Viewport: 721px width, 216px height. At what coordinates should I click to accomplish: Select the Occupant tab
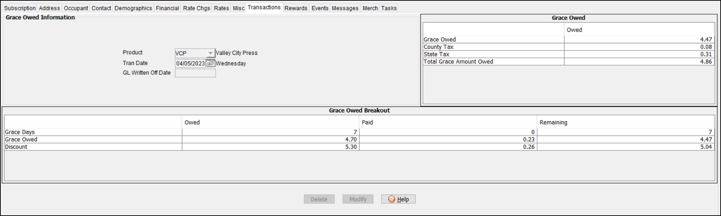tap(76, 8)
